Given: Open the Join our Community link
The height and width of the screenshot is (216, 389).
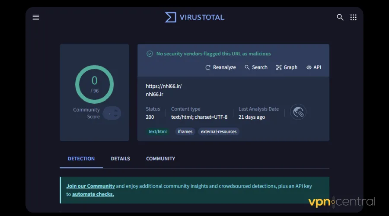Looking at the screenshot, I should click(91, 186).
